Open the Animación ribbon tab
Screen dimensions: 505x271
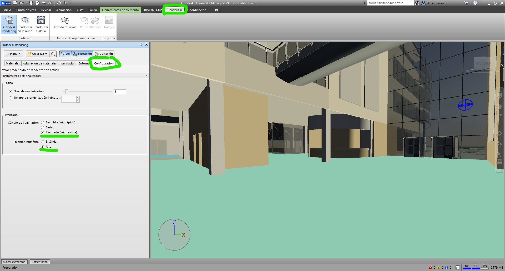[64, 10]
